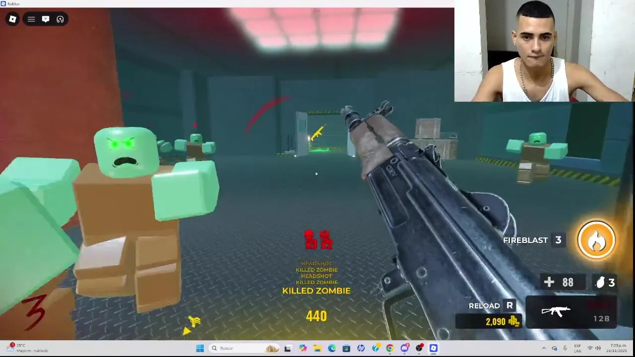Click the center crosshair dot
The height and width of the screenshot is (357, 635).
tap(317, 174)
